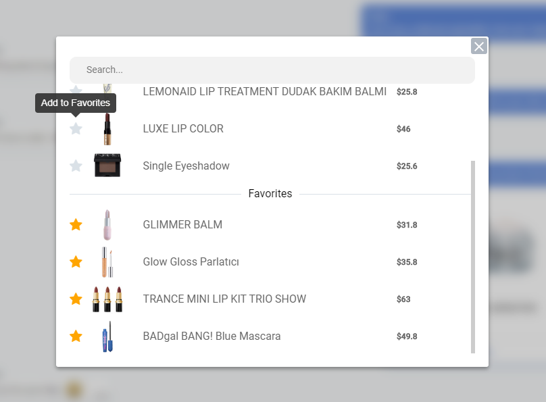Select the GLIMMER BALM product image
The width and height of the screenshot is (546, 402).
(107, 225)
